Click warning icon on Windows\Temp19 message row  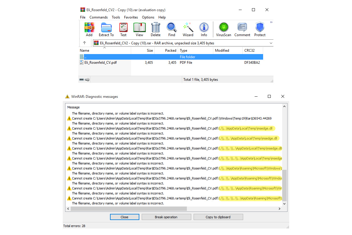tap(69, 118)
